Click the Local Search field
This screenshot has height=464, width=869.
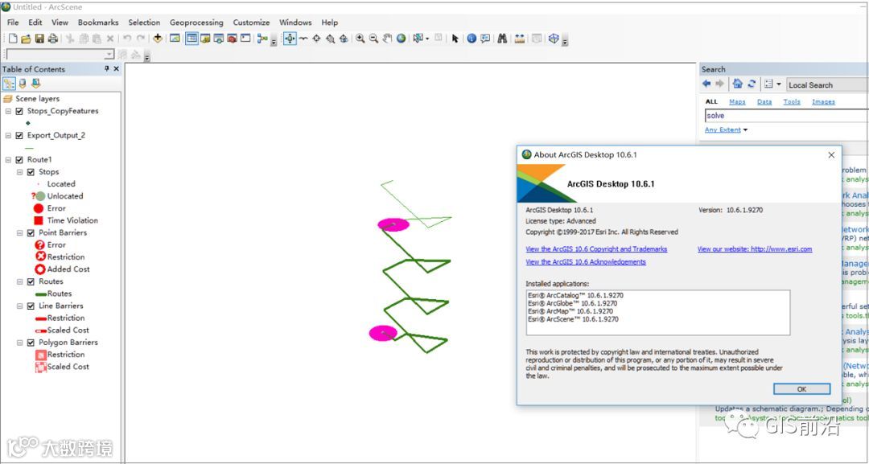click(x=827, y=84)
